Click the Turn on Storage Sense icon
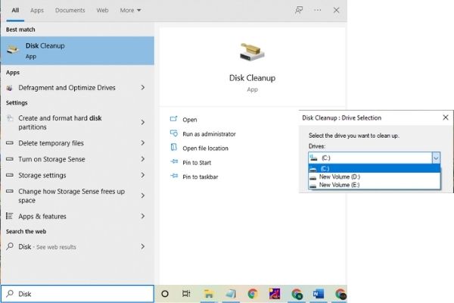Image resolution: width=454 pixels, height=303 pixels. 10,159
